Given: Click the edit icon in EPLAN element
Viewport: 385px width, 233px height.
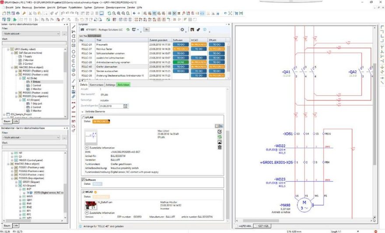Looking at the screenshot, I should point(220,132).
